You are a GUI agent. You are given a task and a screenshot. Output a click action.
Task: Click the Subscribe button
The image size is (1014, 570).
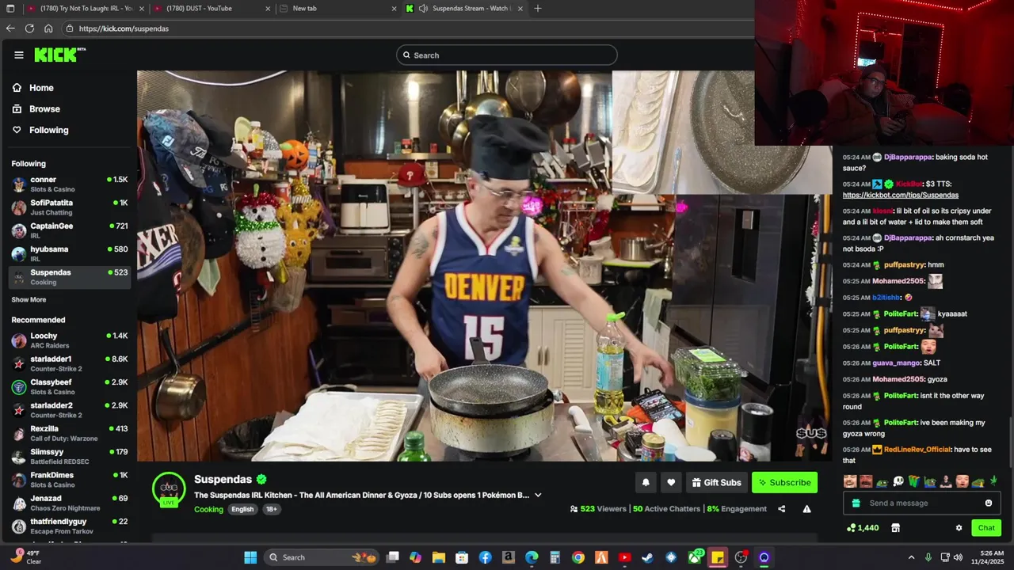784,482
